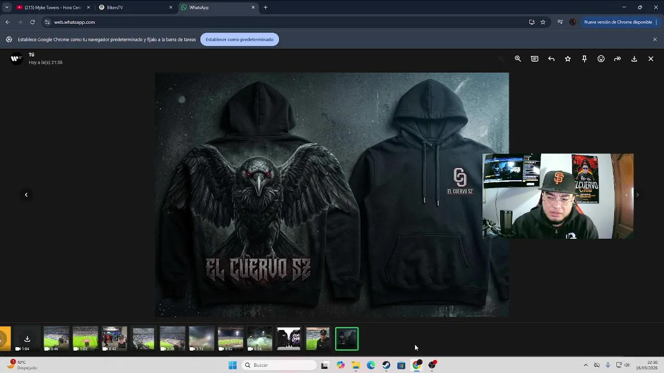
Task: Download the image from WhatsApp viewer
Action: pos(634,59)
